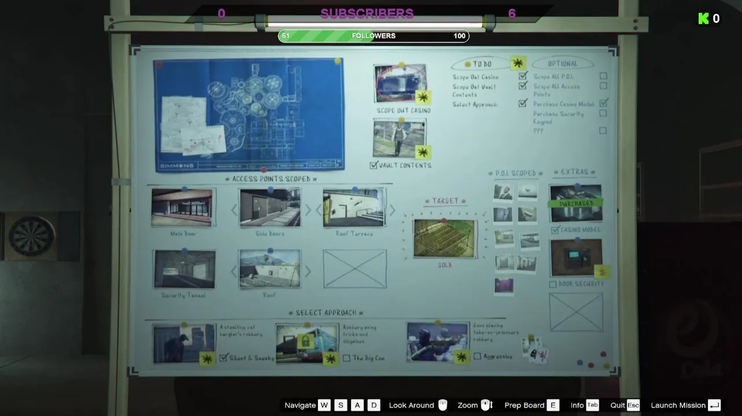
Task: Click the left arrow beside Roof photo
Action: point(234,270)
